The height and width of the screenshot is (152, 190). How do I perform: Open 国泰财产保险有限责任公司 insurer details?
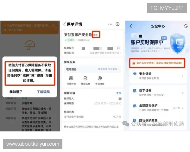(105, 53)
